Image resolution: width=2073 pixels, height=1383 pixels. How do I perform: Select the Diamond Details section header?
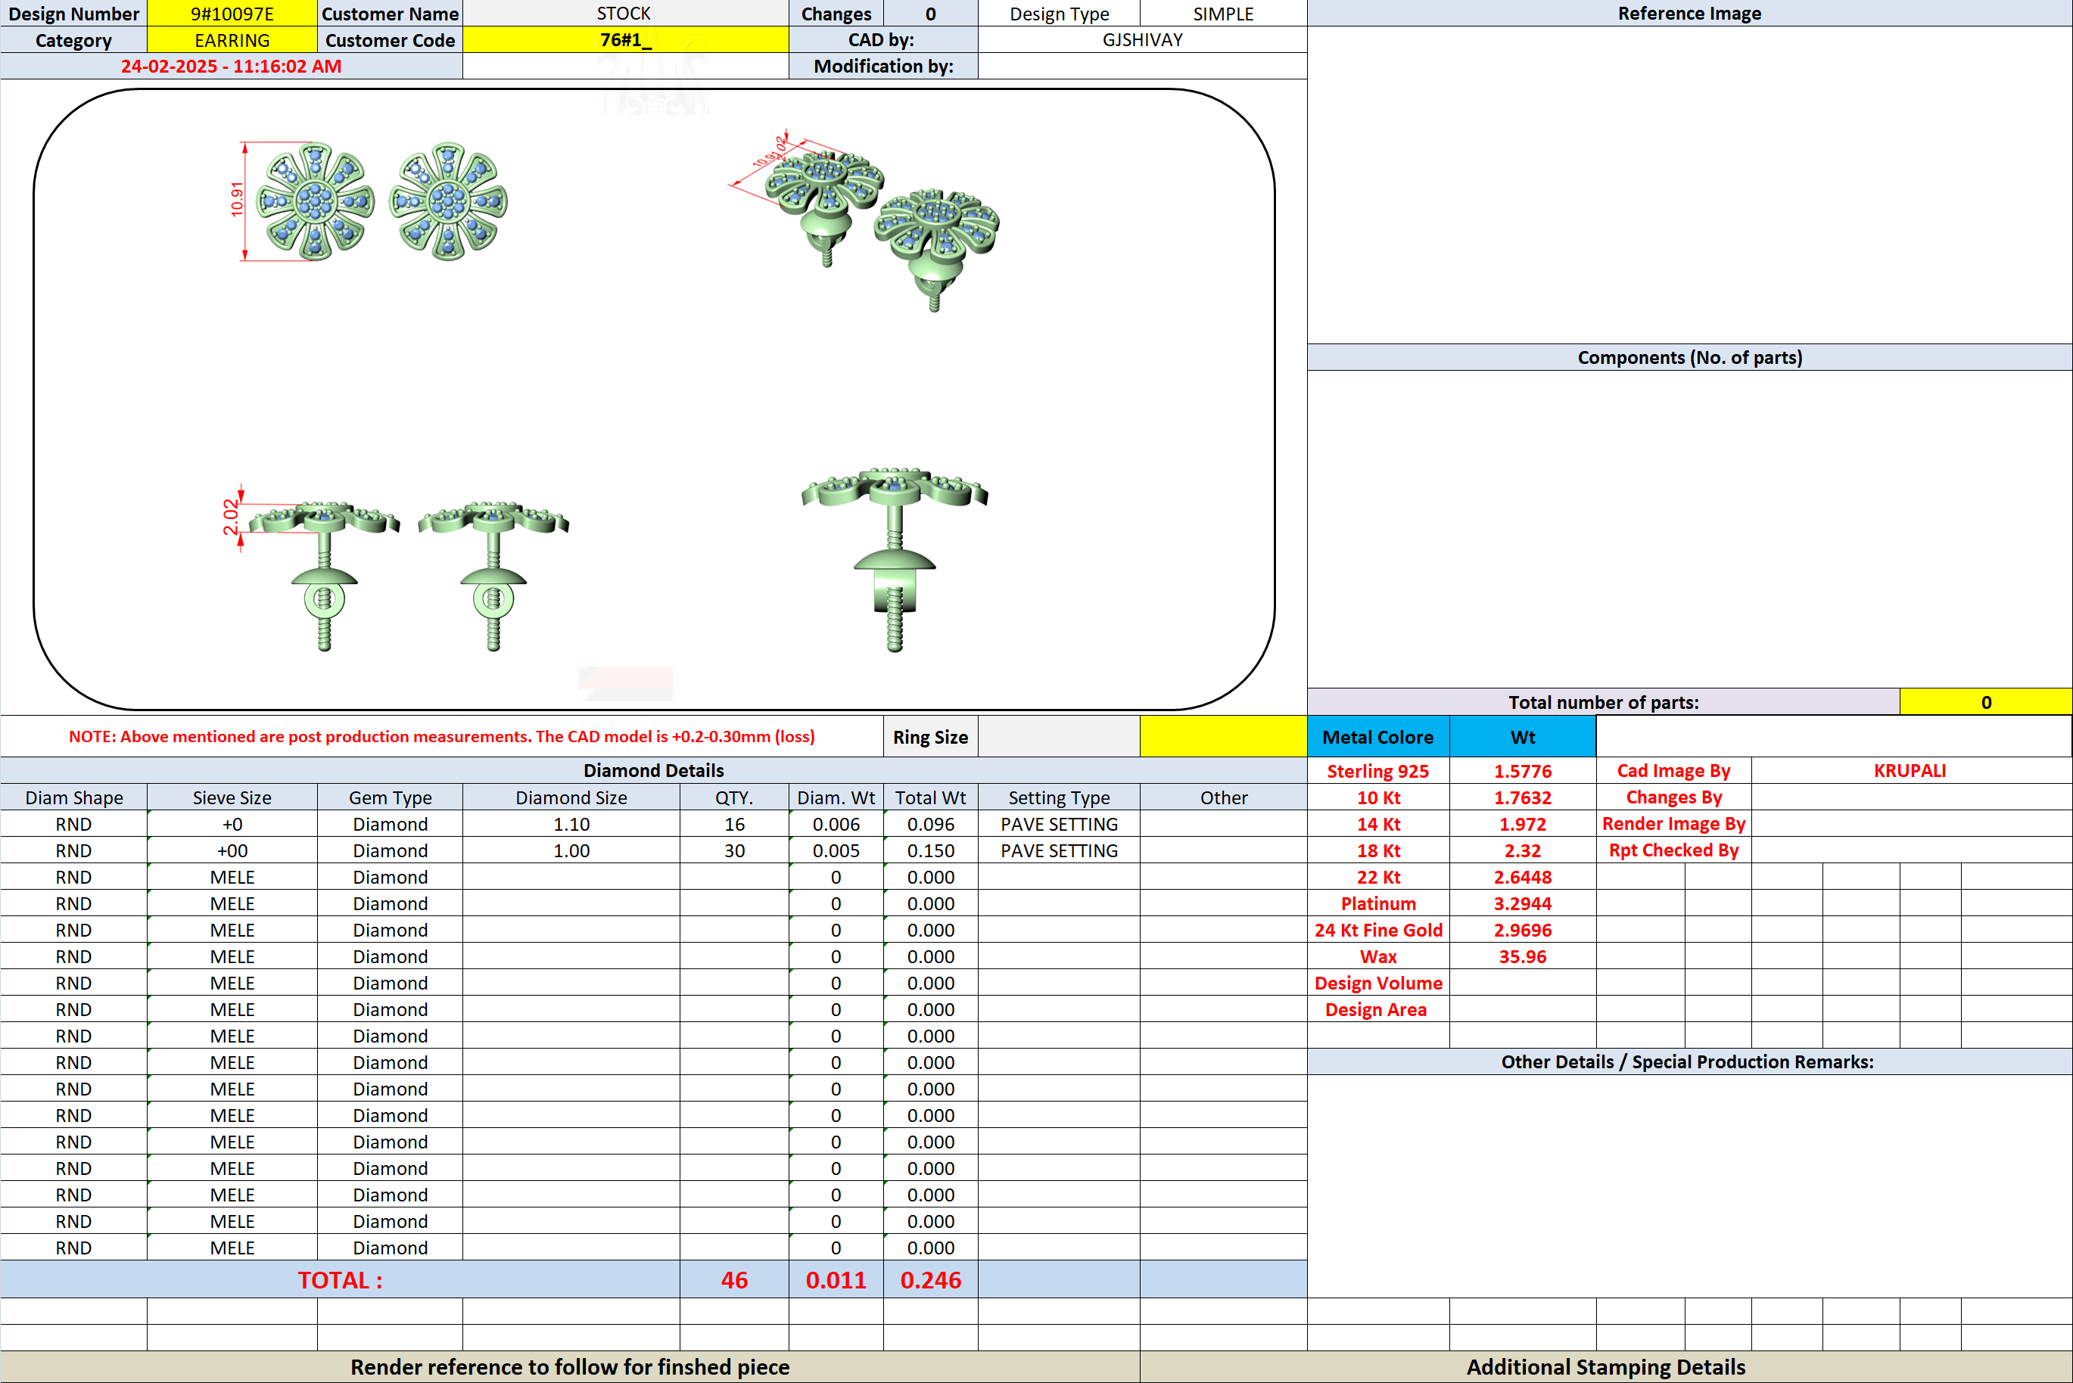(x=654, y=770)
